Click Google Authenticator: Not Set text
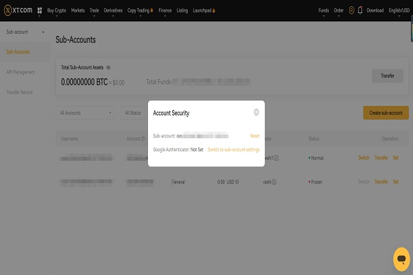This screenshot has height=275, width=413. [178, 149]
